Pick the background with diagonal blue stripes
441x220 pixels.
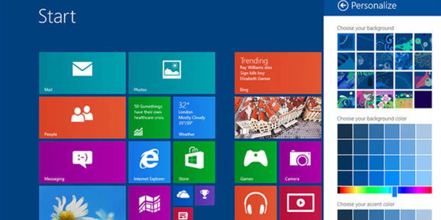coord(346,61)
